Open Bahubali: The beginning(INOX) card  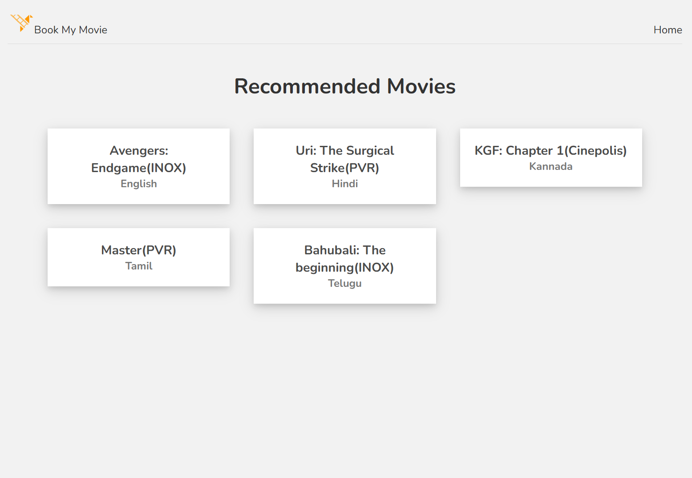click(x=345, y=266)
